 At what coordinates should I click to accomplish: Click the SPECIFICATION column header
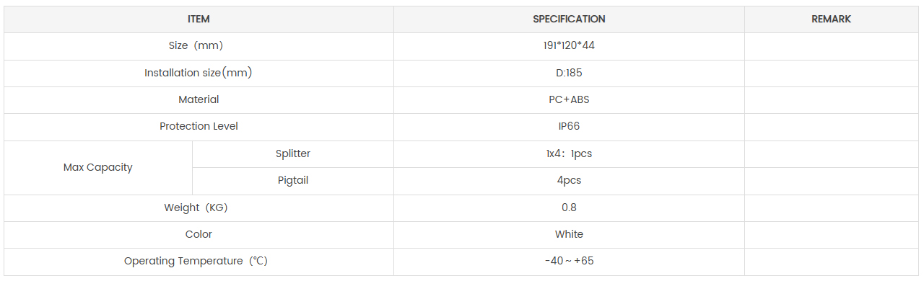pyautogui.click(x=569, y=19)
